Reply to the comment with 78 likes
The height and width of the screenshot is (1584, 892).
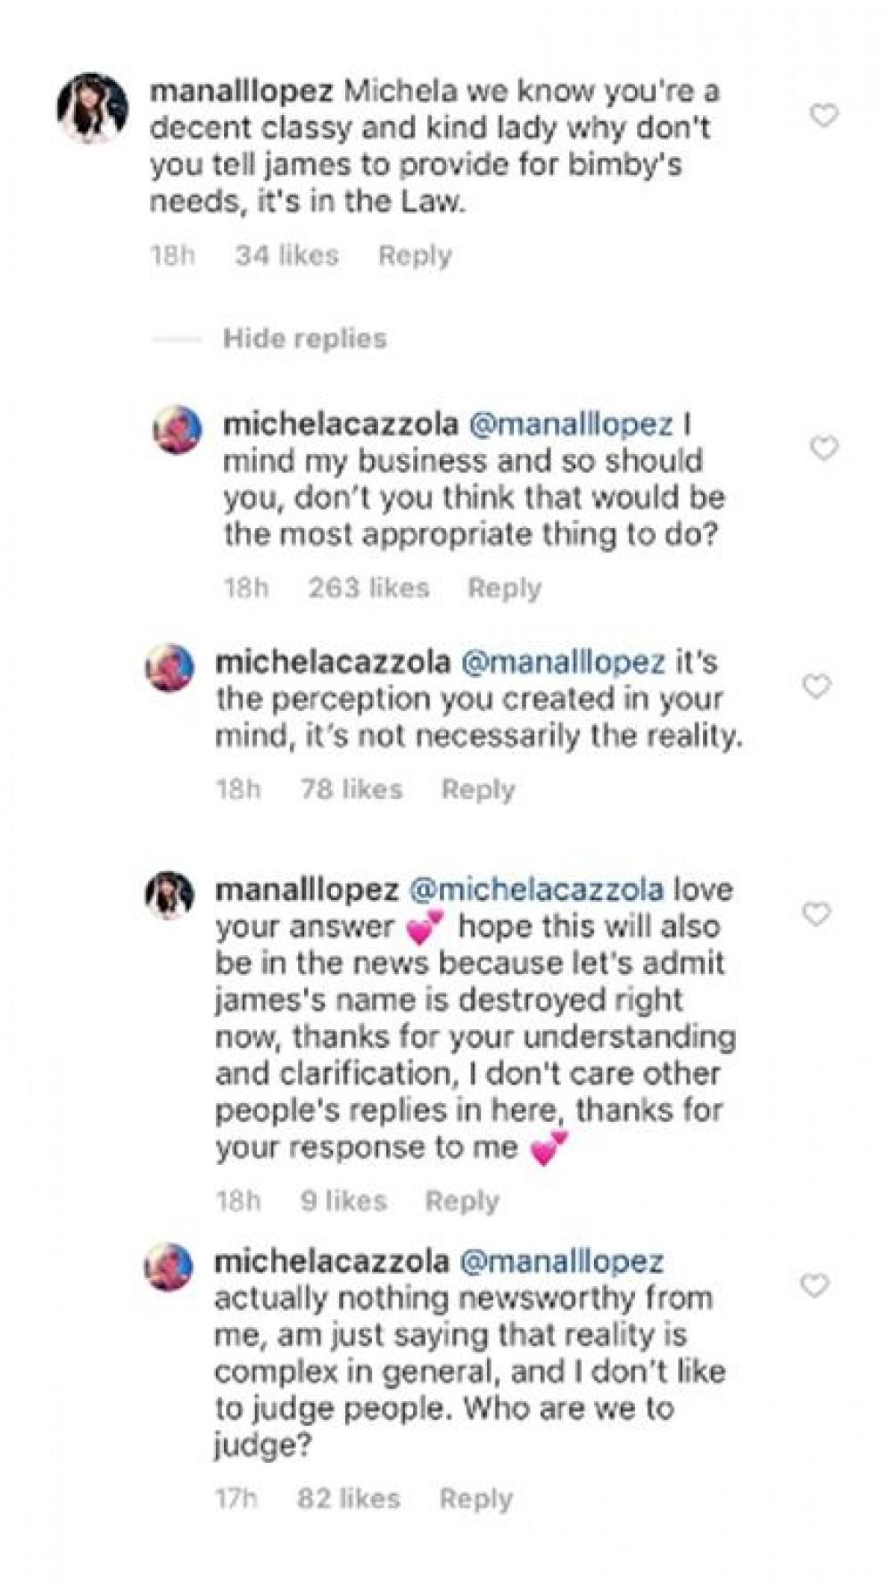point(478,790)
